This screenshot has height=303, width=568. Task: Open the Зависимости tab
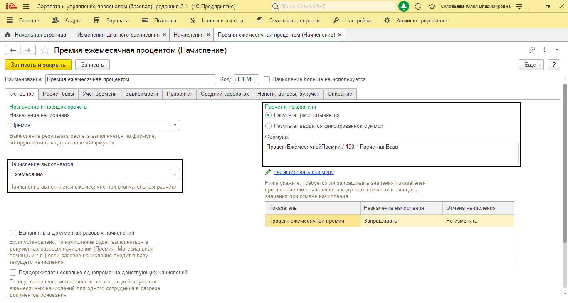click(x=142, y=94)
